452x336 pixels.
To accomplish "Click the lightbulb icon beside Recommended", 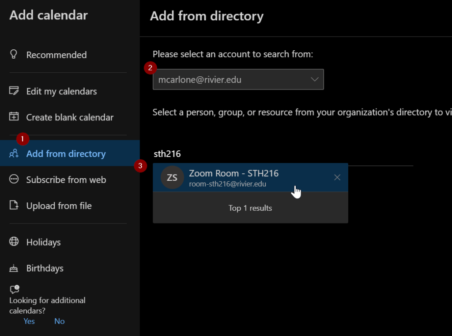I will click(x=14, y=55).
